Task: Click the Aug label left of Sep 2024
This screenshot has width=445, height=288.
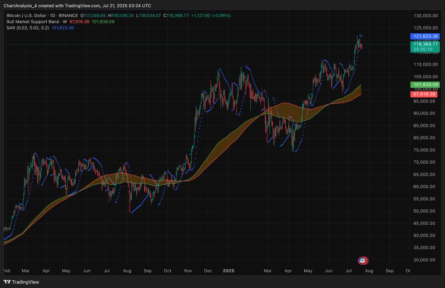Action: (127, 271)
